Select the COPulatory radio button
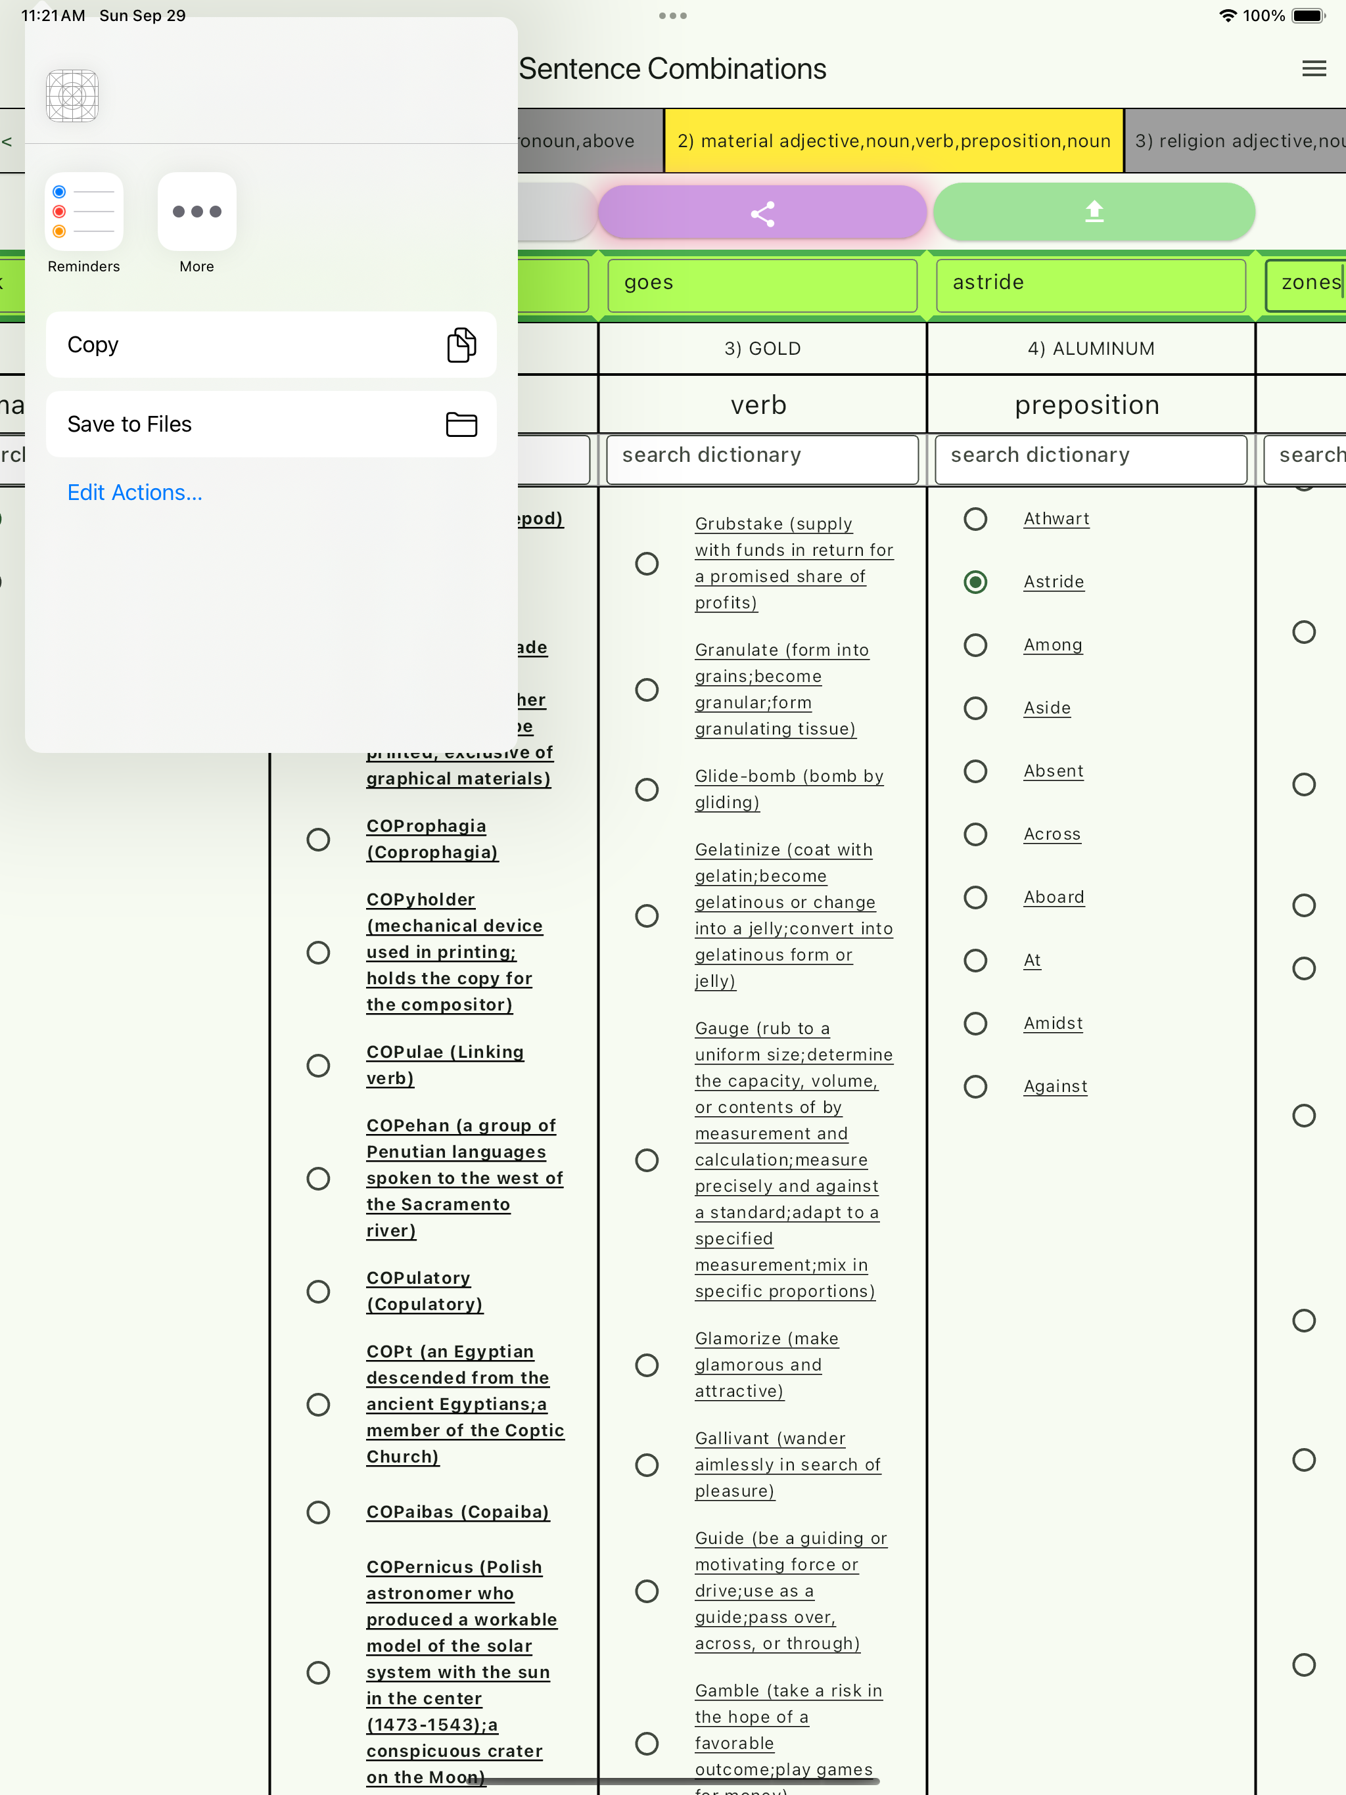 (x=318, y=1291)
